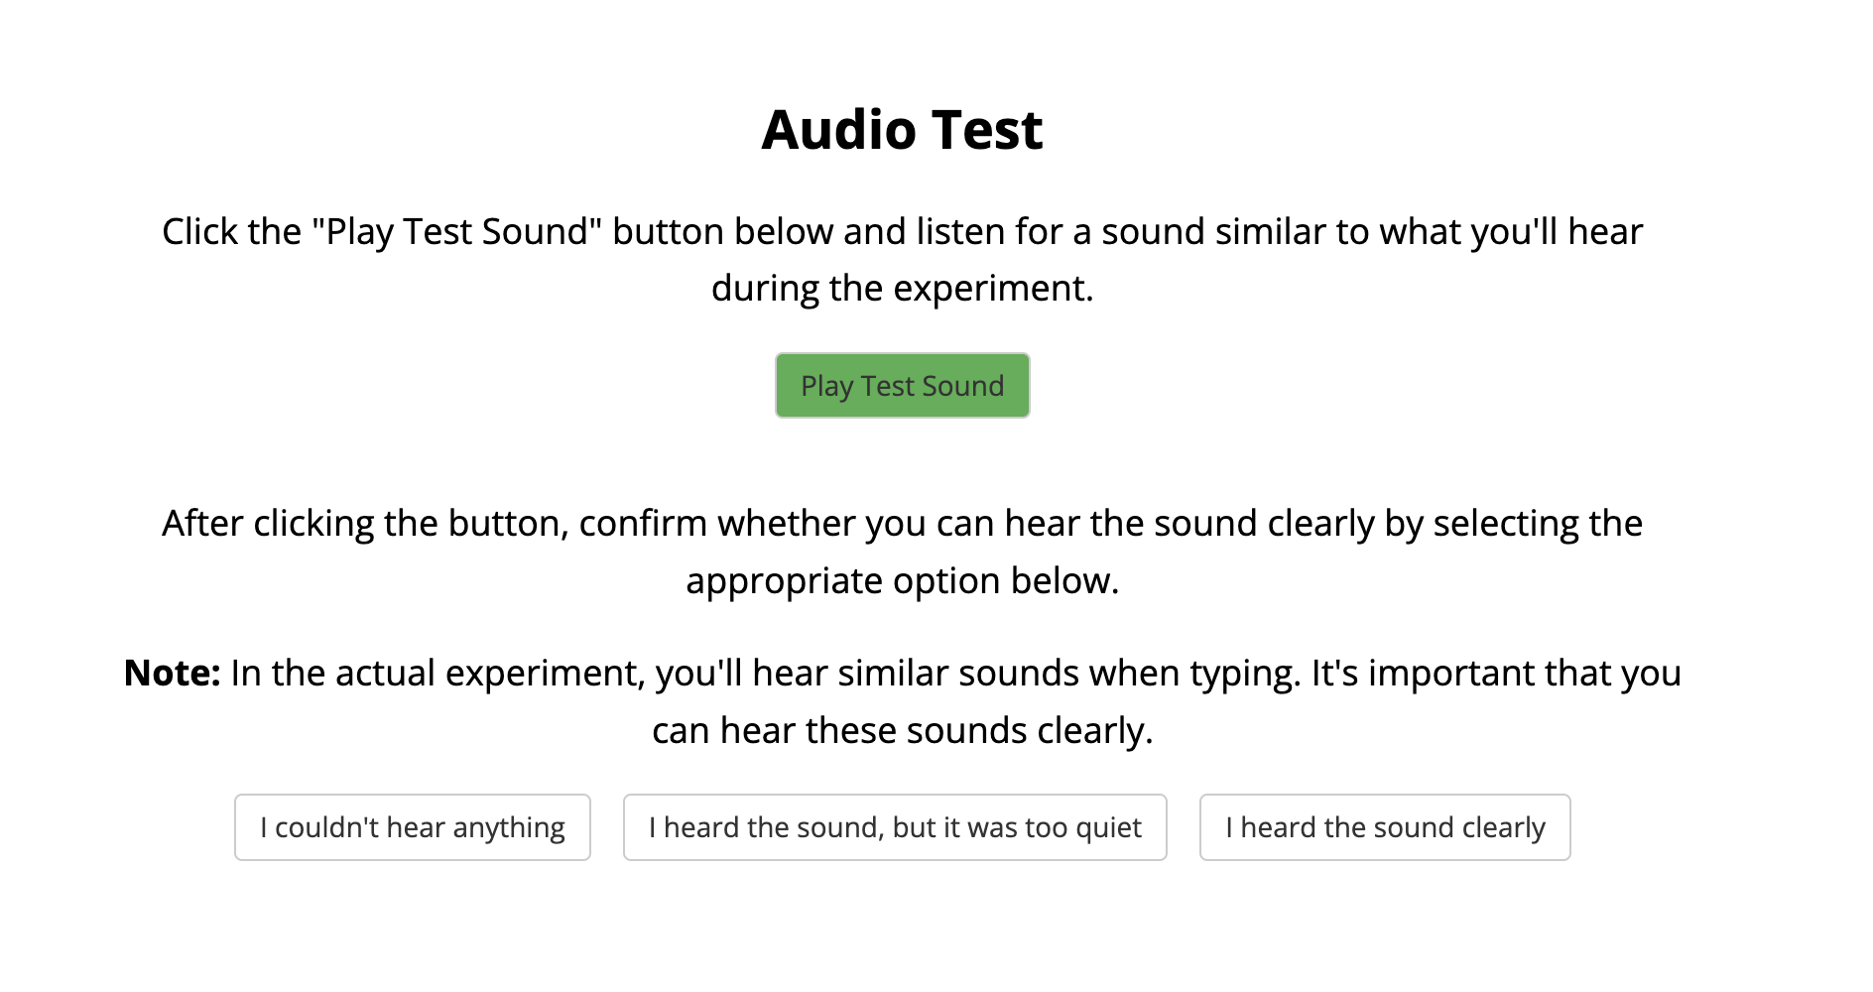Choose "I heard the sound, but it was too quiet"

895,827
